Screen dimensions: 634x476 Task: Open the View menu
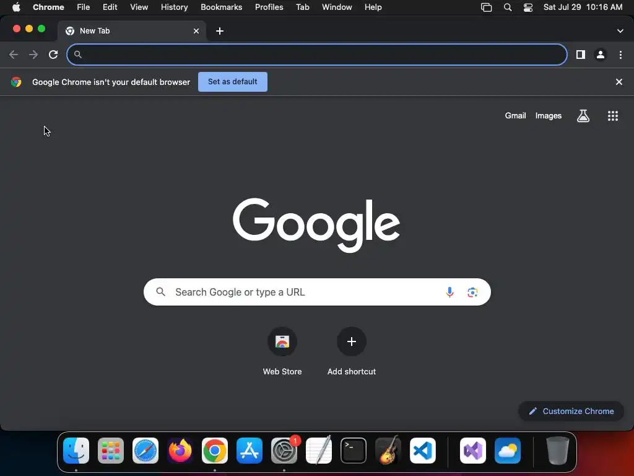pyautogui.click(x=139, y=7)
